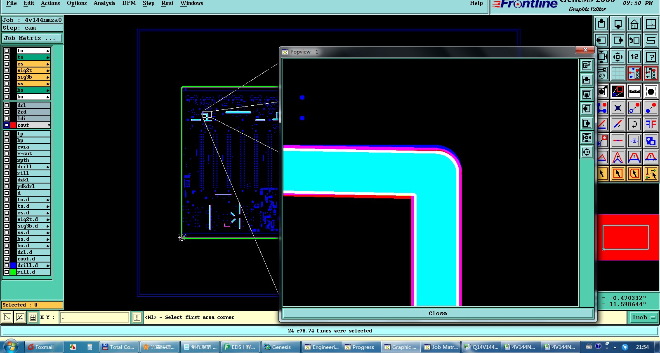Viewport: 660px width, 353px height.
Task: Open the Edit menu
Action: pos(29,3)
